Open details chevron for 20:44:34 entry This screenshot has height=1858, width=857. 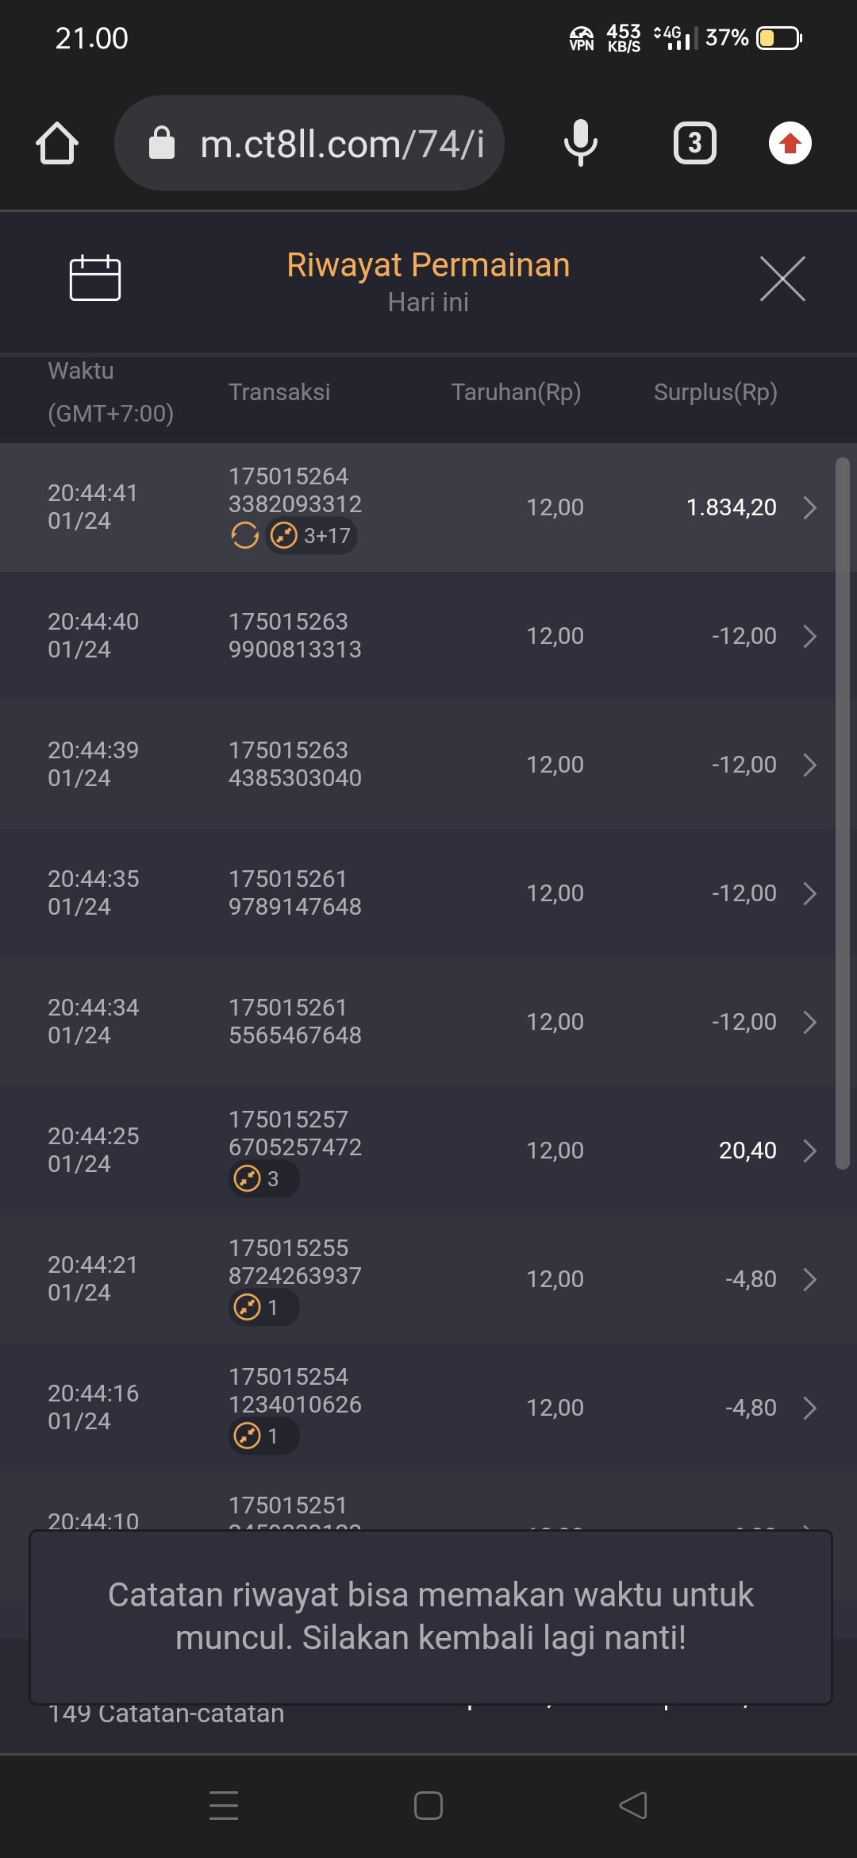[x=809, y=1022]
